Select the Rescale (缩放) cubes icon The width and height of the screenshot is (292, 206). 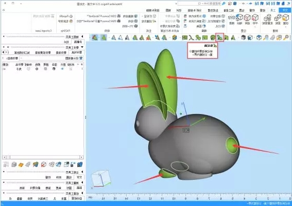pyautogui.click(x=239, y=17)
